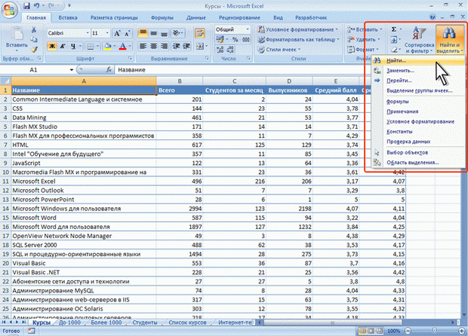Click the Select All corner button

pos(5,81)
